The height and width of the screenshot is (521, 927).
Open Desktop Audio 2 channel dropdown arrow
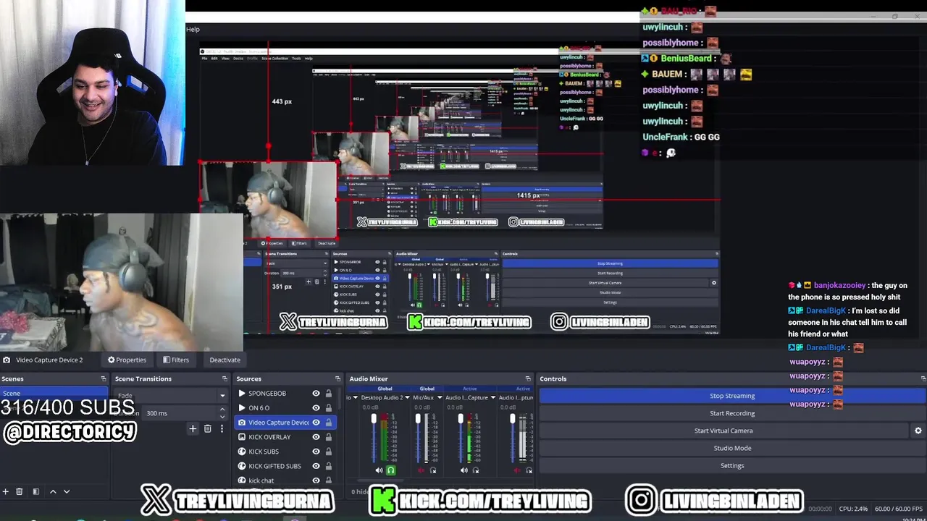click(408, 397)
